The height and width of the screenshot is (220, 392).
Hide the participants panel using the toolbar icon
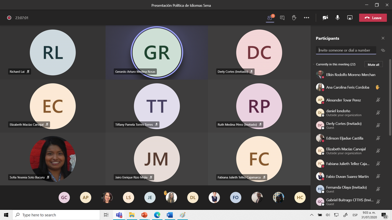point(270,18)
